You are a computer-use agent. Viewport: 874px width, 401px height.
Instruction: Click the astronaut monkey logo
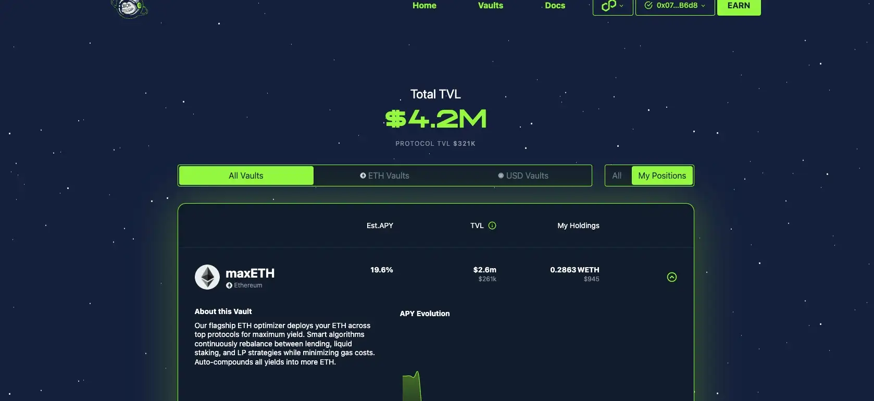point(129,8)
